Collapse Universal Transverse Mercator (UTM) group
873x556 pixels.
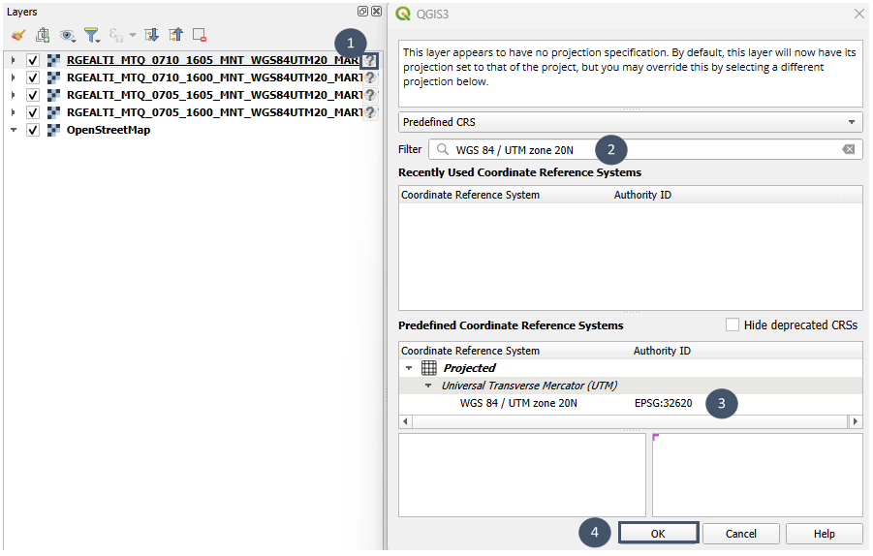coord(428,386)
